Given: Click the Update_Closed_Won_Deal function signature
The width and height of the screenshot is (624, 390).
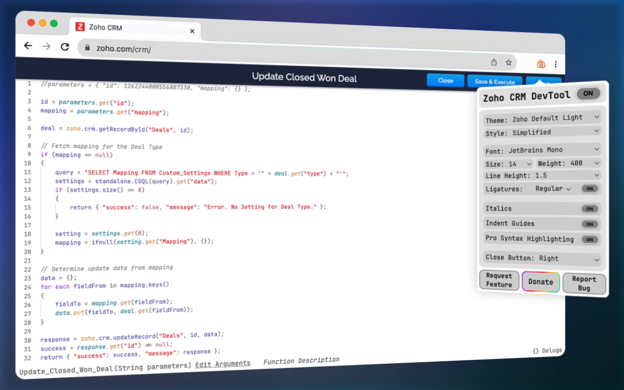Looking at the screenshot, I should tap(105, 369).
